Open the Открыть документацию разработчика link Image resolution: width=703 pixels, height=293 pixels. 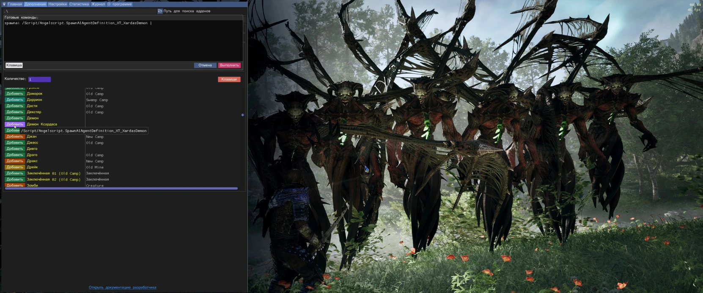123,288
